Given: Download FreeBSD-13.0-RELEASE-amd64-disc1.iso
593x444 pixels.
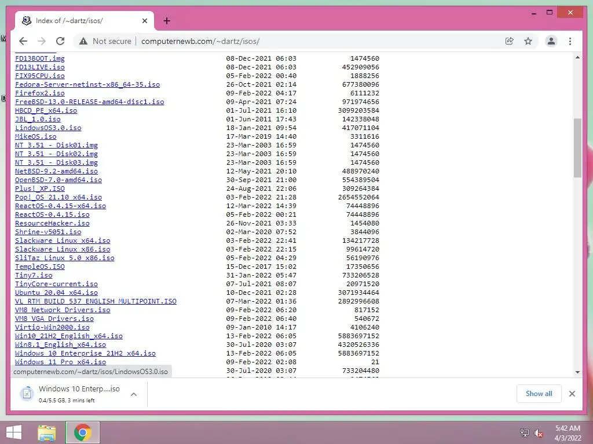Looking at the screenshot, I should click(90, 102).
